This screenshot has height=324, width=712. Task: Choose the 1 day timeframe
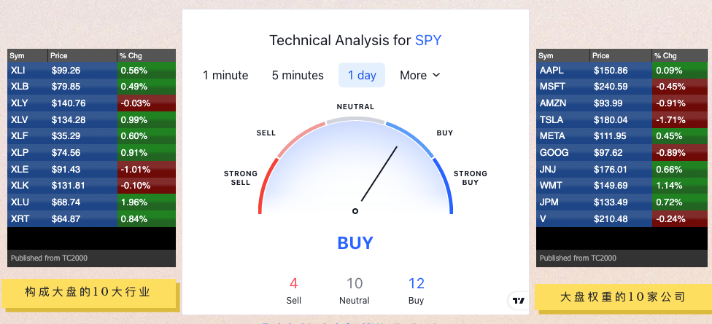click(362, 75)
